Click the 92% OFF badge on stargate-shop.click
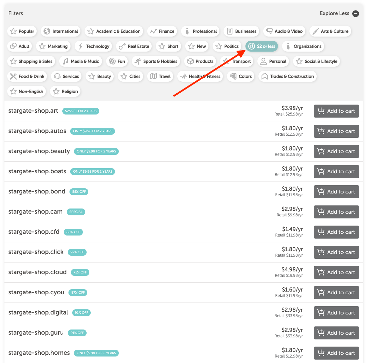The height and width of the screenshot is (363, 369). 77,252
